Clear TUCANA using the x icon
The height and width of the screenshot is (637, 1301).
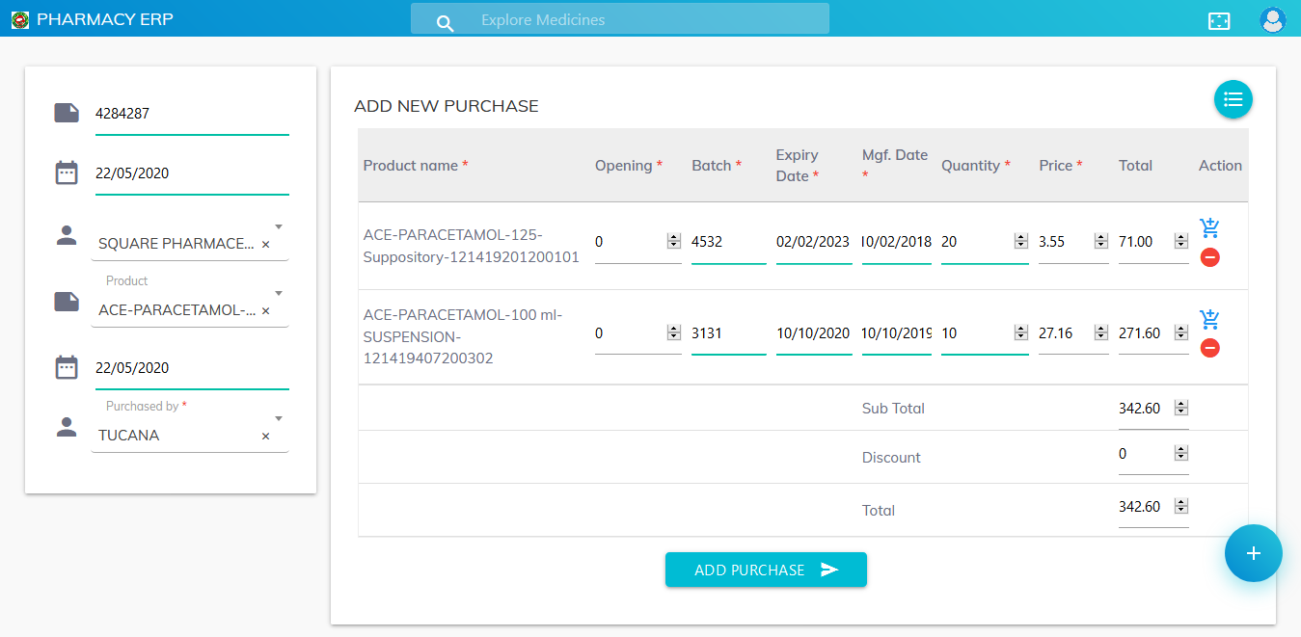[x=265, y=437]
